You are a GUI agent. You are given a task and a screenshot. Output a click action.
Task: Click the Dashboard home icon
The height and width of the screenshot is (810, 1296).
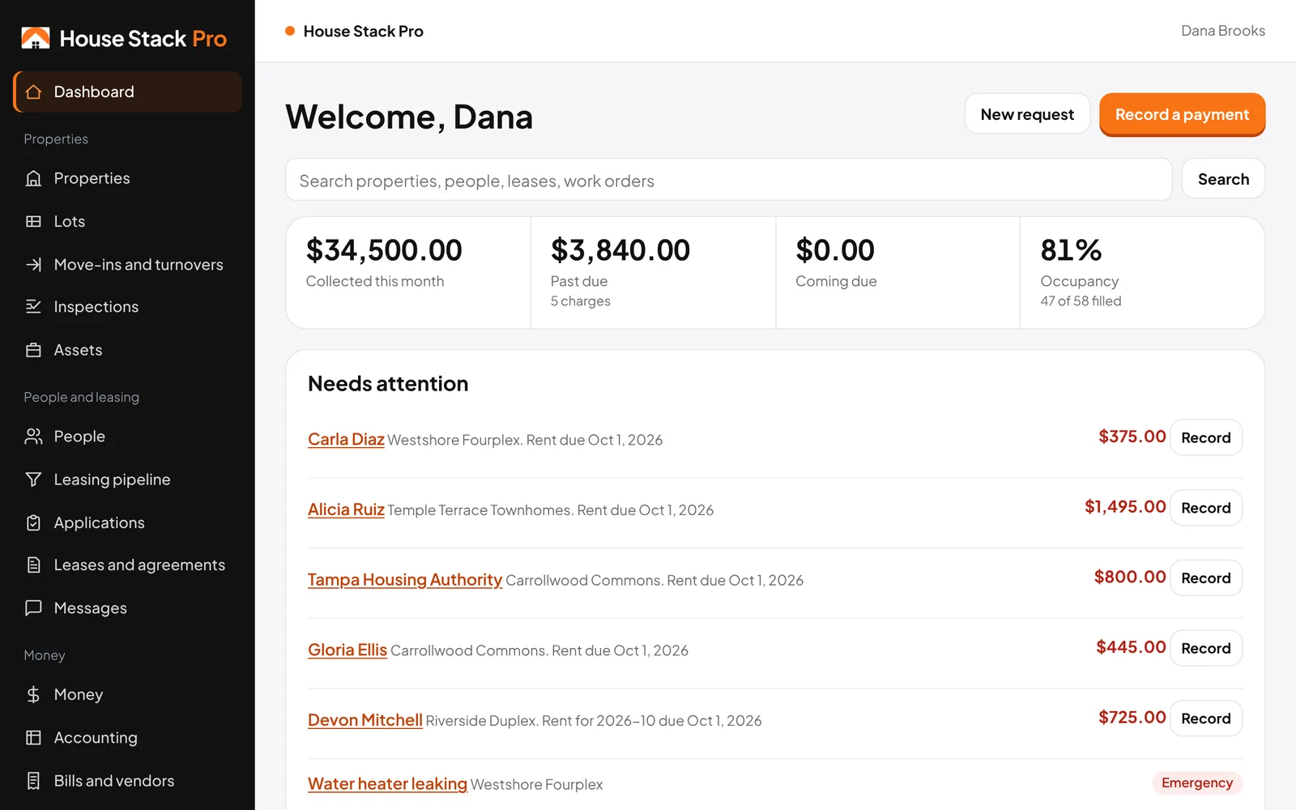coord(33,92)
